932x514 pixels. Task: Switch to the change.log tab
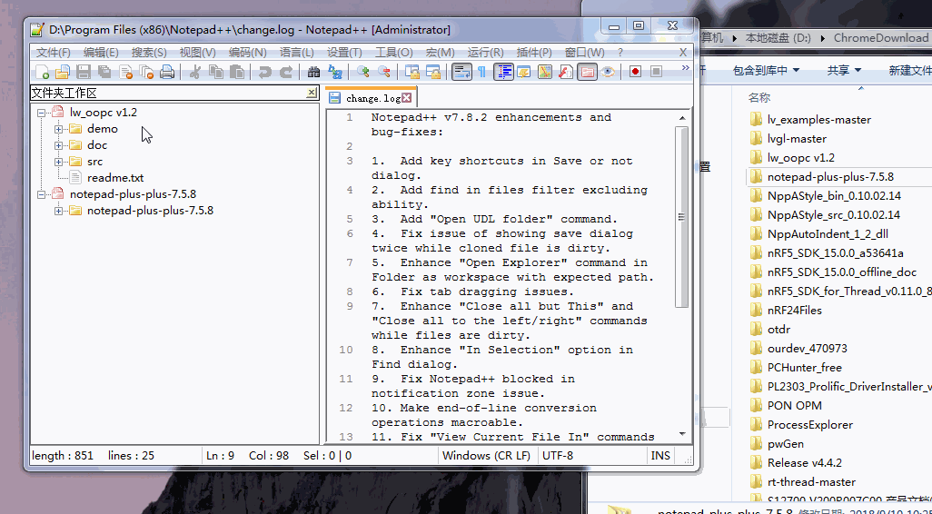(373, 98)
